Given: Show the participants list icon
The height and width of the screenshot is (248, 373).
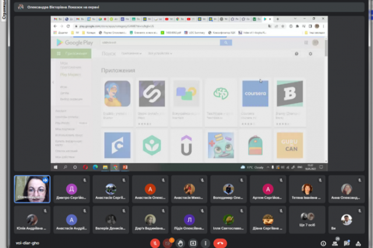Looking at the screenshot, I should pos(335,243).
